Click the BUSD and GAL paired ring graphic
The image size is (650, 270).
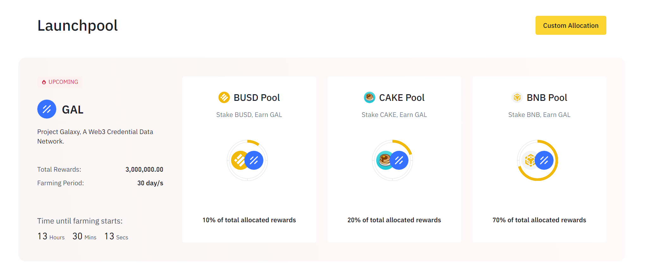pyautogui.click(x=247, y=160)
